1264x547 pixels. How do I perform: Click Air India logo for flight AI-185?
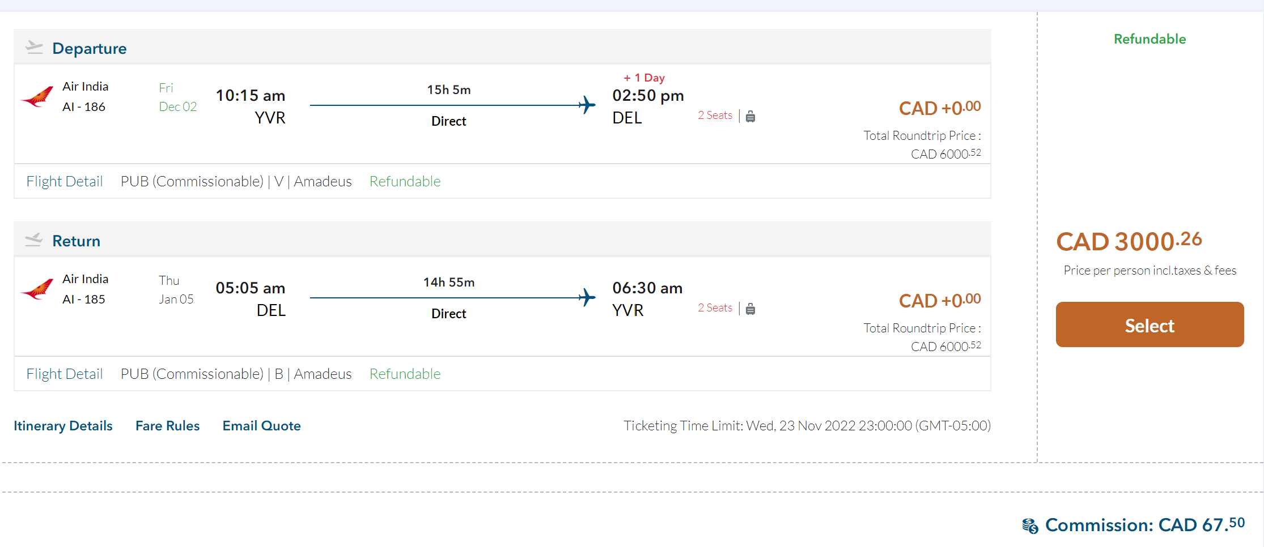pos(37,289)
